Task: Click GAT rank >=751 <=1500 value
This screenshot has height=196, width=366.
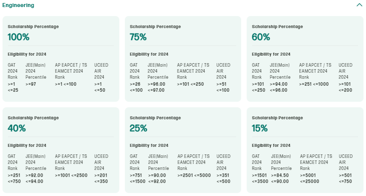Action: point(137,178)
